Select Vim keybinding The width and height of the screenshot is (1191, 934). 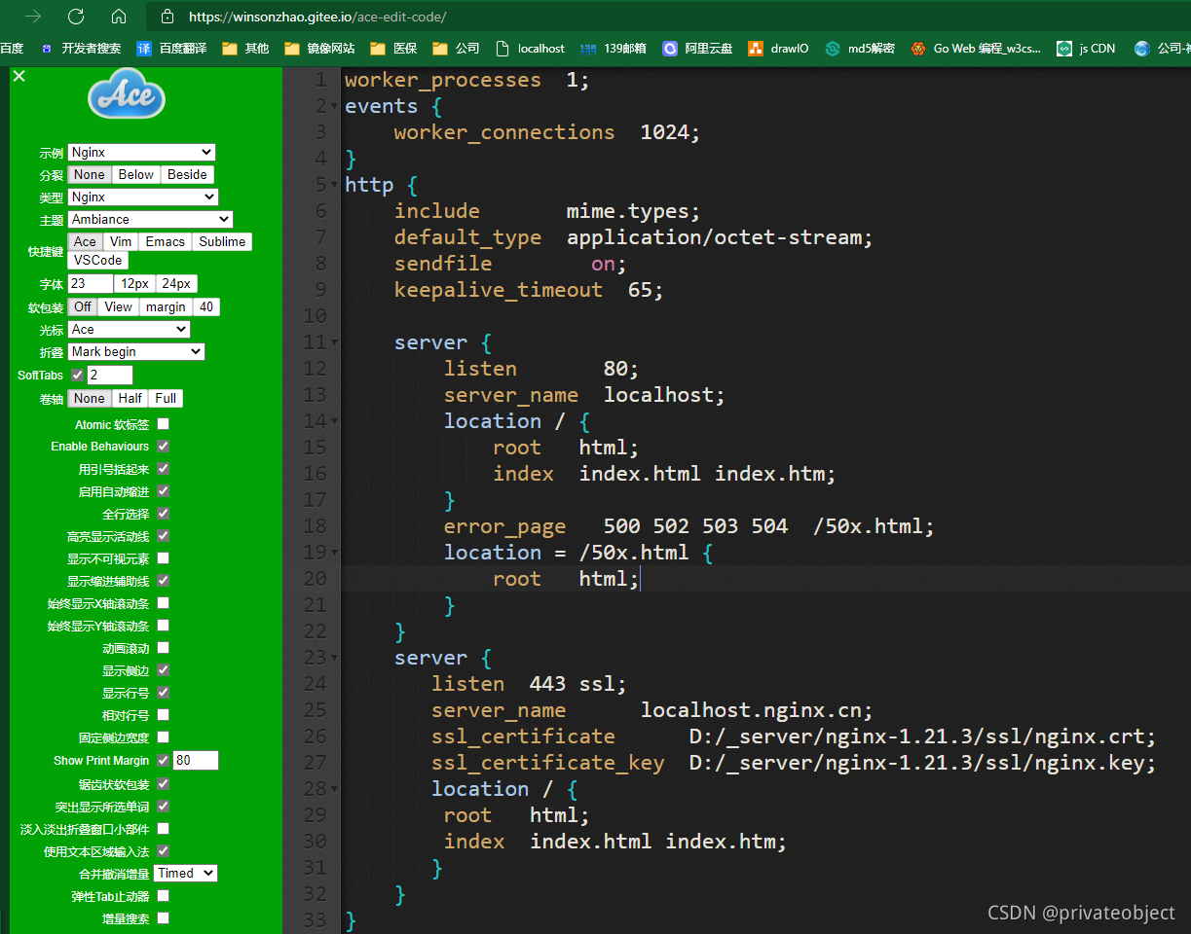point(121,241)
